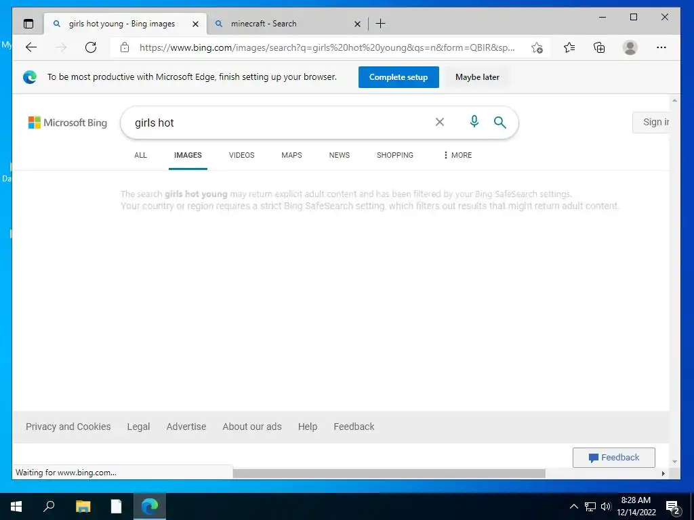Screen dimensions: 694x520
Task: Reload page with refresh icon
Action: (x=91, y=47)
